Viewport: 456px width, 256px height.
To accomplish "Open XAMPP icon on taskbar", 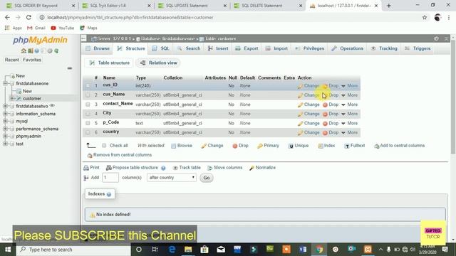I will [368, 250].
